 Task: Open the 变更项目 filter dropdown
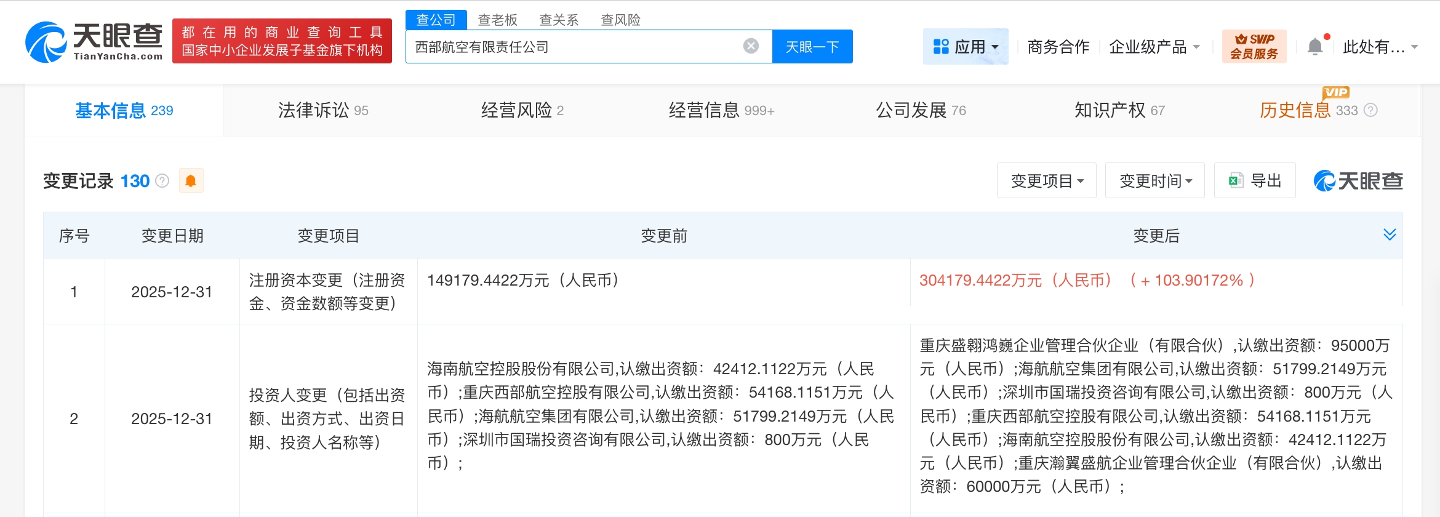pyautogui.click(x=1047, y=181)
